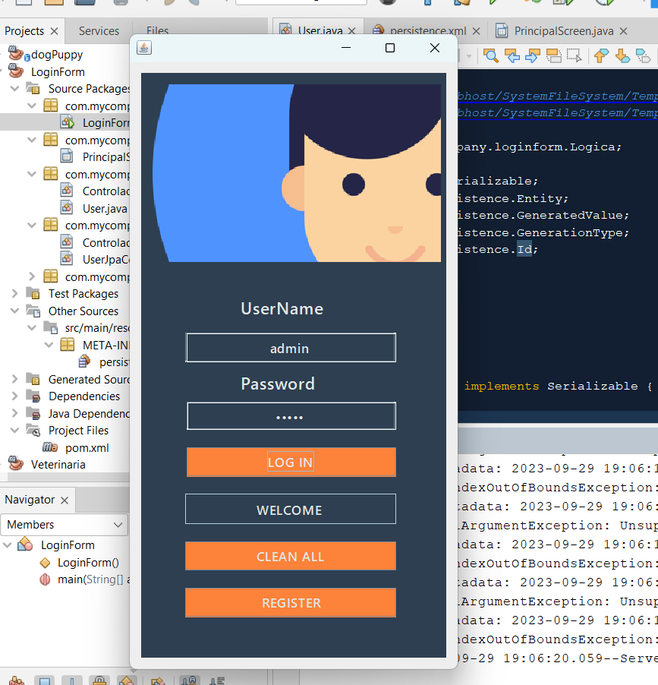Select the Find Selection magnifier in editor toolbar

click(x=490, y=56)
